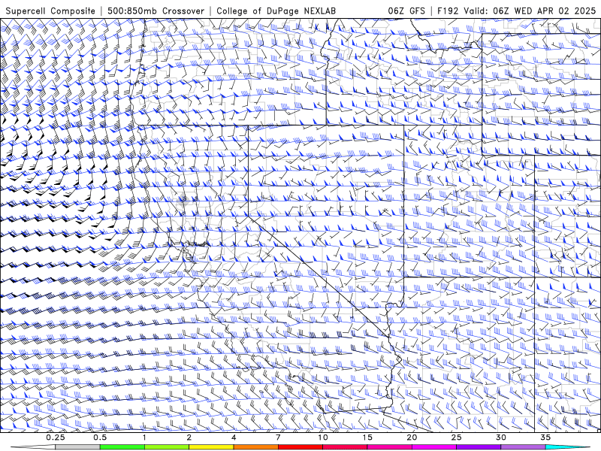Click the magenta legend swatch between 20 and 25
Image resolution: width=601 pixels, height=451 pixels.
coord(434,447)
